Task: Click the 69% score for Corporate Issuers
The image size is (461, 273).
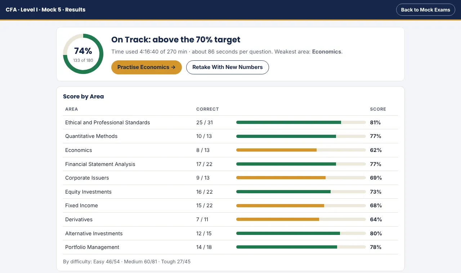Action: tap(376, 178)
